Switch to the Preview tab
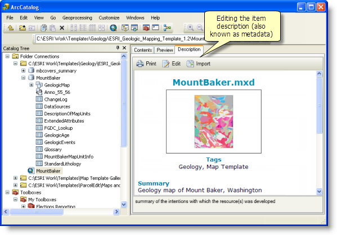 165,50
